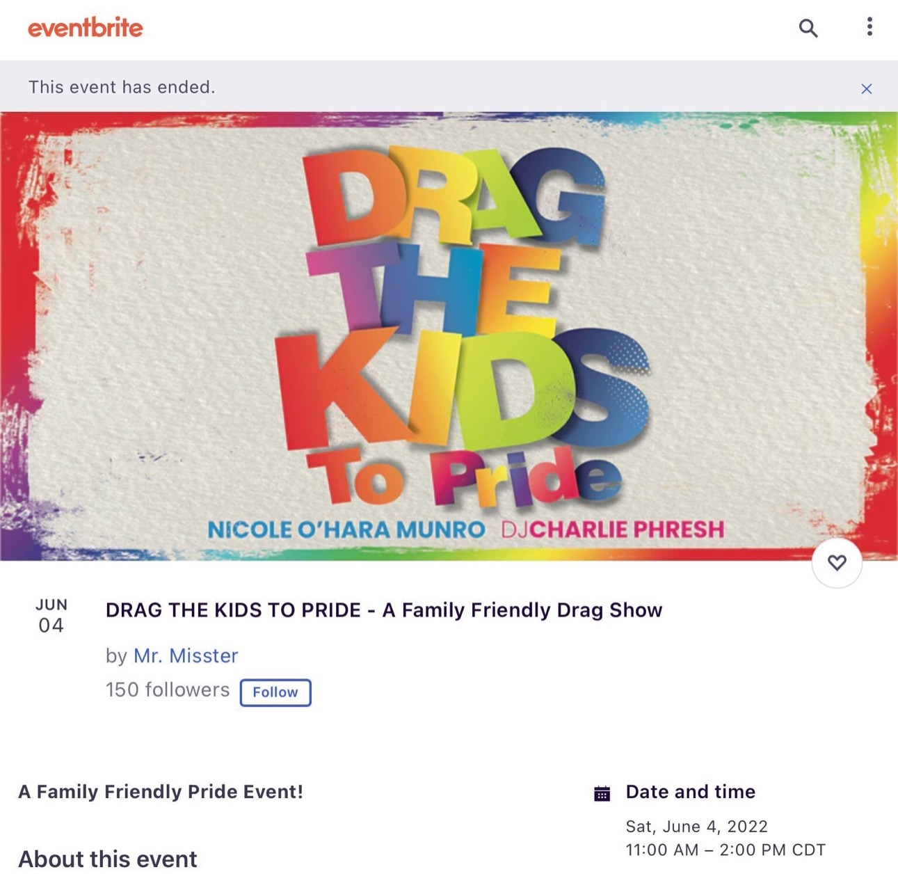Viewport: 898px width, 883px height.
Task: Open the three-dot more options menu
Action: [869, 27]
